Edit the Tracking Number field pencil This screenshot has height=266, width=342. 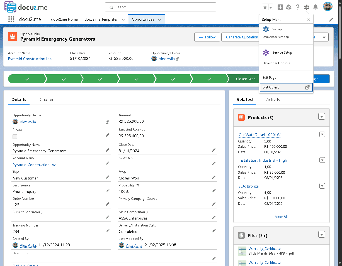(x=108, y=231)
